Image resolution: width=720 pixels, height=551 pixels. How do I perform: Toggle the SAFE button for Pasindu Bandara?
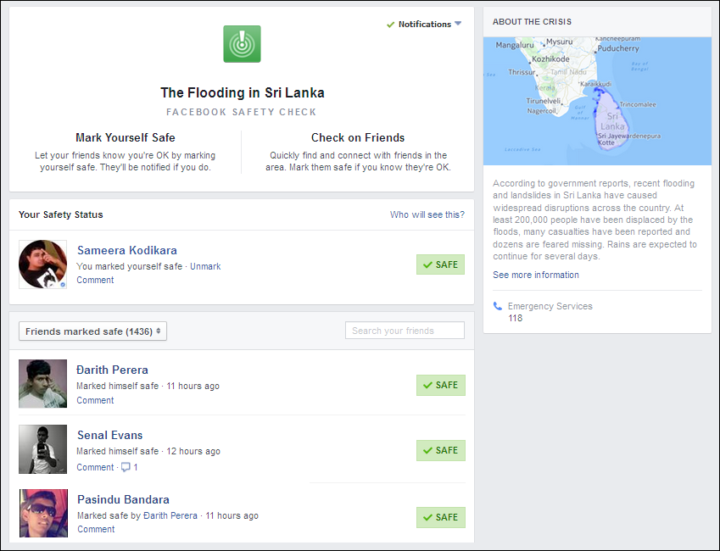[x=440, y=517]
